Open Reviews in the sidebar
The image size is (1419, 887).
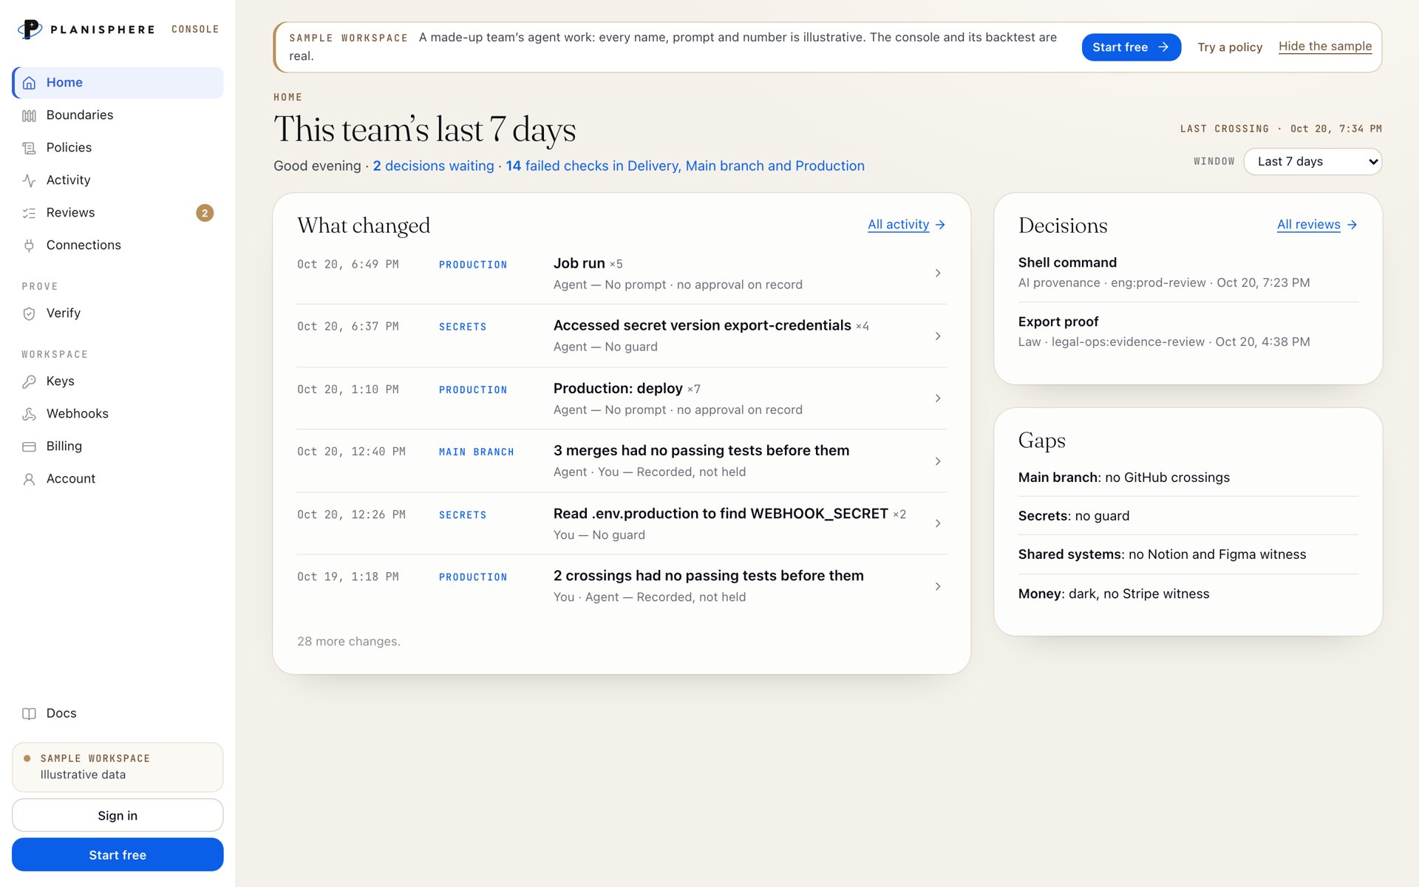coord(118,213)
